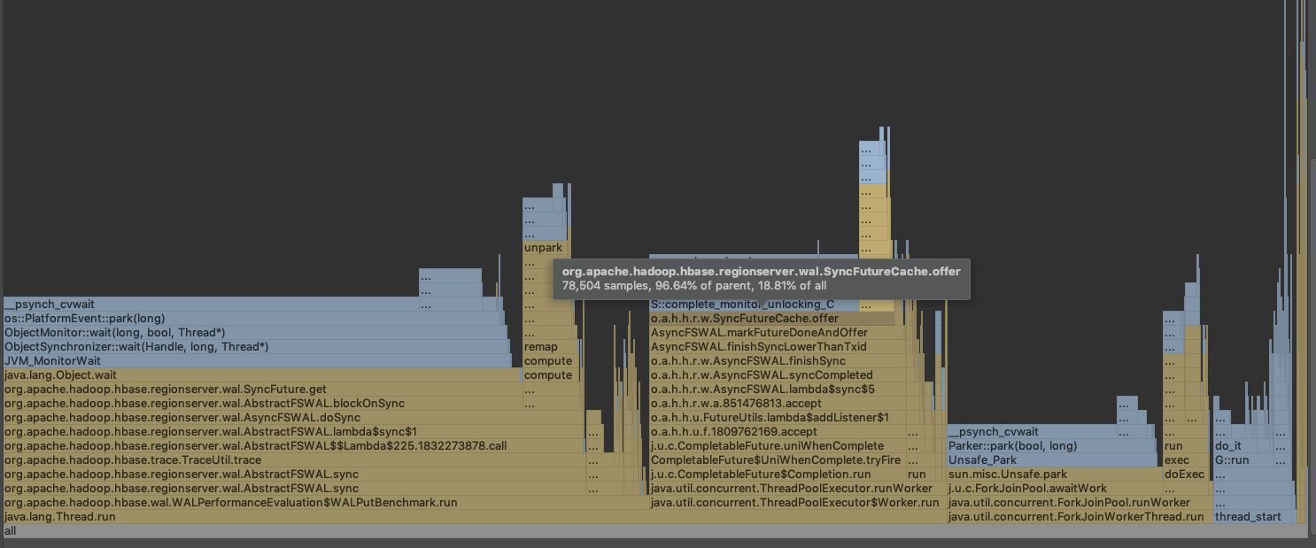1316x548 pixels.
Task: Select the TraceUtil.trace frame
Action: (293, 459)
